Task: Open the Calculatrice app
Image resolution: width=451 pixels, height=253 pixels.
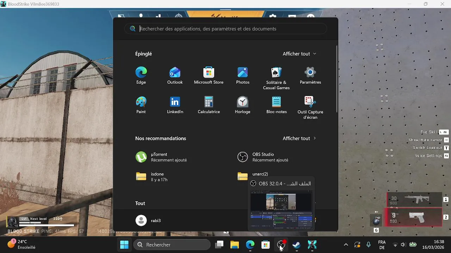Action: pyautogui.click(x=209, y=105)
